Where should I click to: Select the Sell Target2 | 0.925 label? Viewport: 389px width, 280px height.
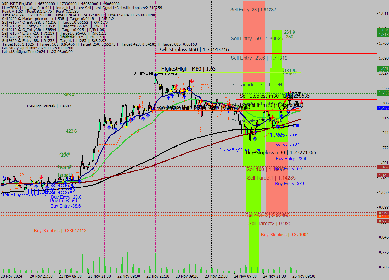tap(270, 223)
